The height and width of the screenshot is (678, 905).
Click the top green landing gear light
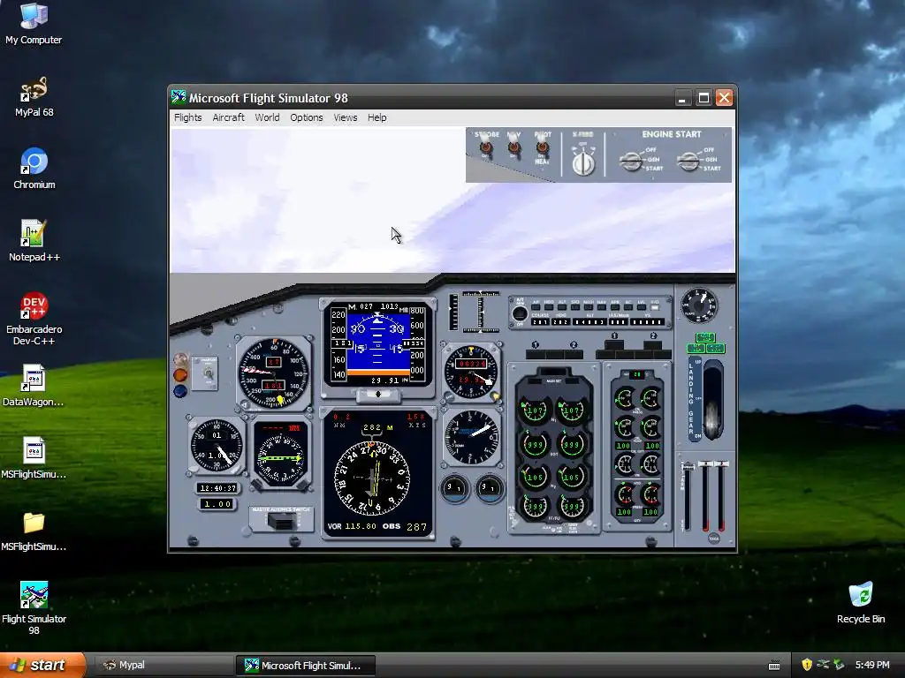(x=705, y=337)
